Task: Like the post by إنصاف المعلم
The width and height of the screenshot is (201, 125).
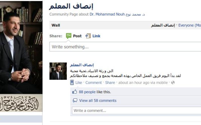Action: coord(79,82)
